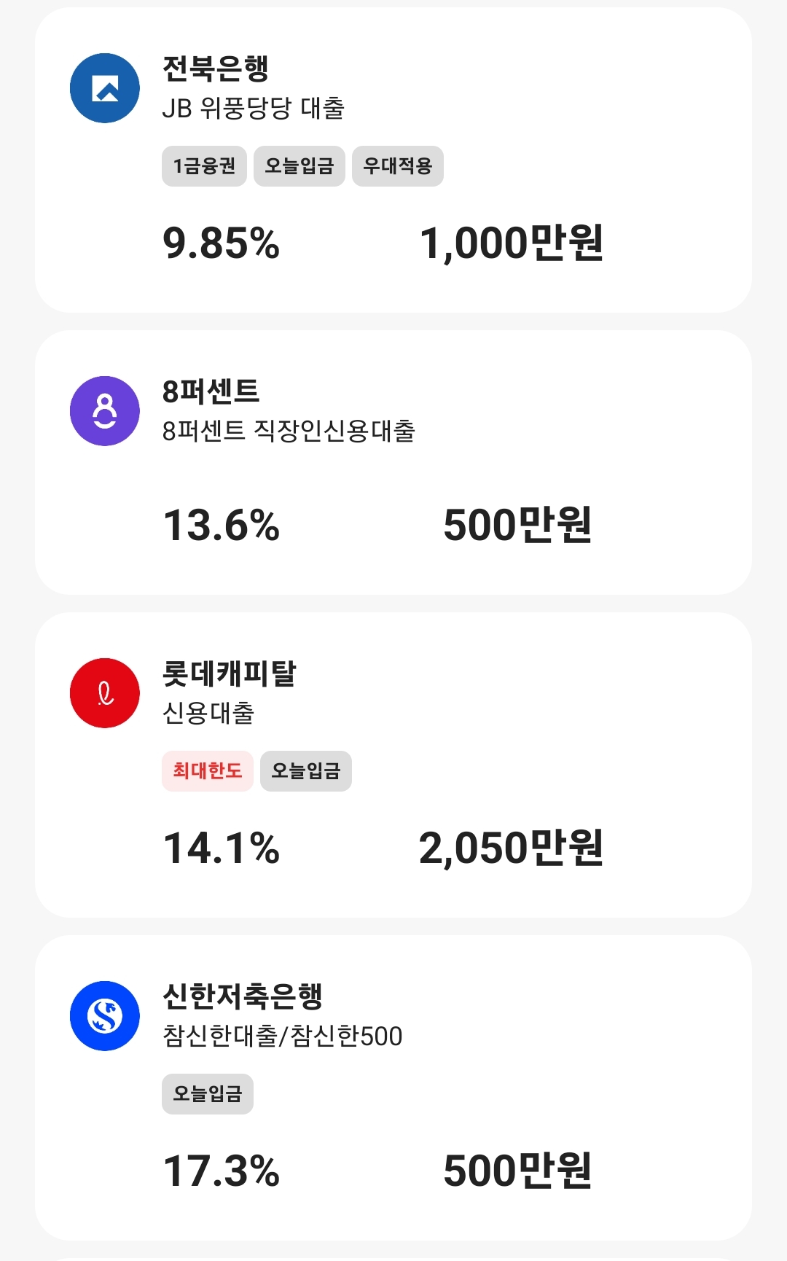787x1261 pixels.
Task: Select the 1,000만원 loan limit
Action: coord(512,243)
